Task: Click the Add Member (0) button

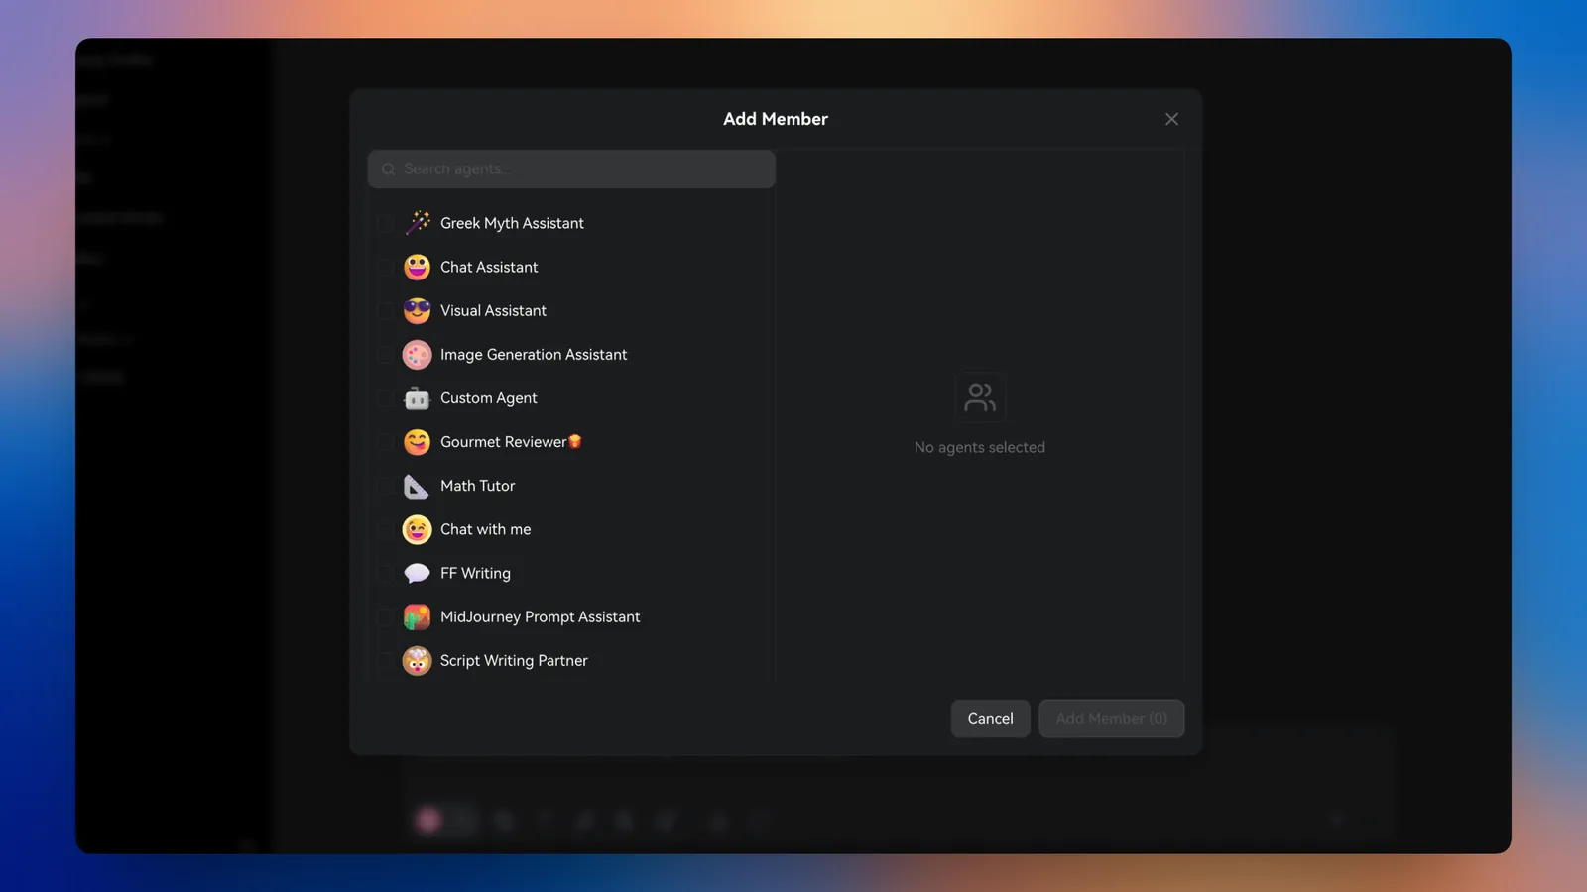Action: tap(1111, 719)
